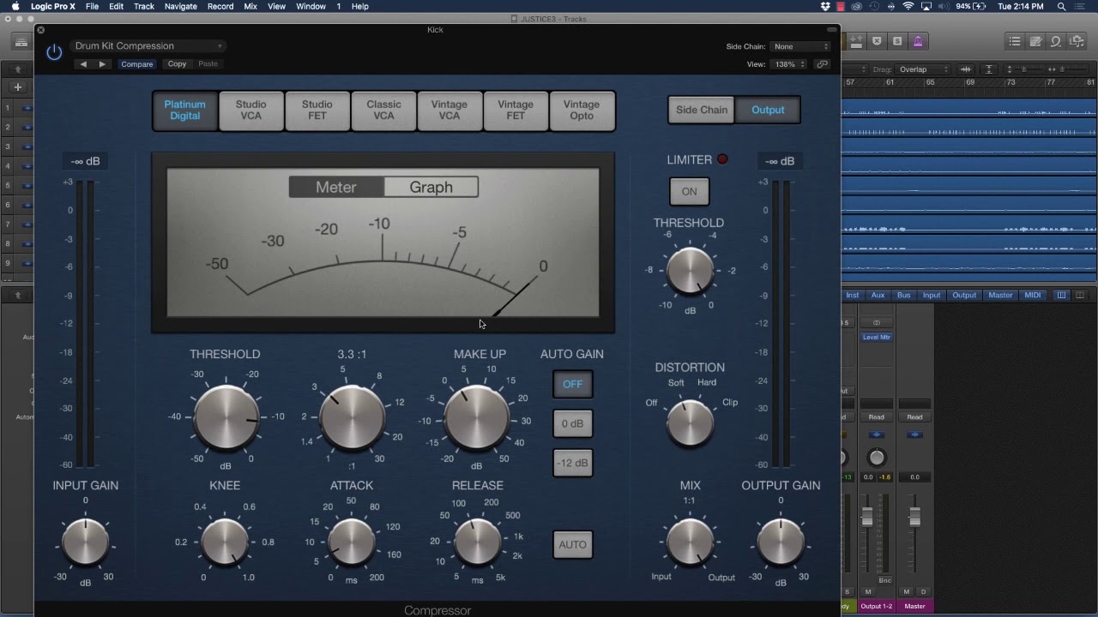1098x617 pixels.
Task: Switch to the Output panel button
Action: 768,110
